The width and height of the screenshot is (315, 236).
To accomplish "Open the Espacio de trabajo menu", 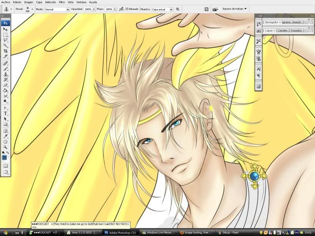I will point(235,9).
